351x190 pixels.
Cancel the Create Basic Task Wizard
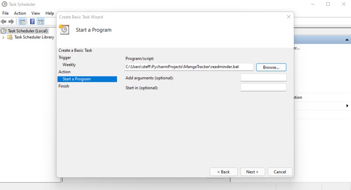click(280, 172)
